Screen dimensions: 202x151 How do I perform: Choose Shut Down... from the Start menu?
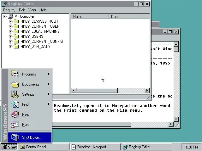pyautogui.click(x=30, y=137)
